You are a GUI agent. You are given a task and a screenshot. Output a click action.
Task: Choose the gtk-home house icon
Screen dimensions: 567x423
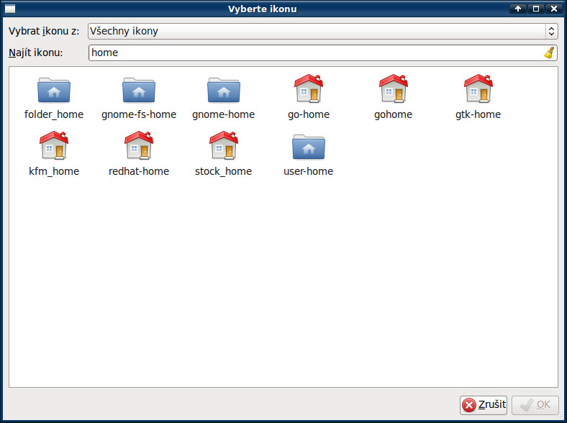[478, 88]
